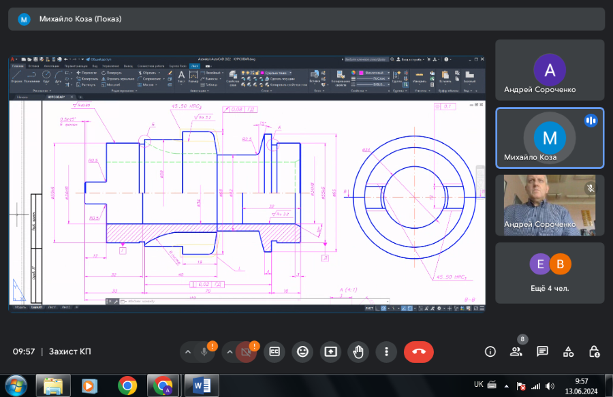The width and height of the screenshot is (613, 397).
Task: Open the chat messages panel
Action: click(542, 351)
